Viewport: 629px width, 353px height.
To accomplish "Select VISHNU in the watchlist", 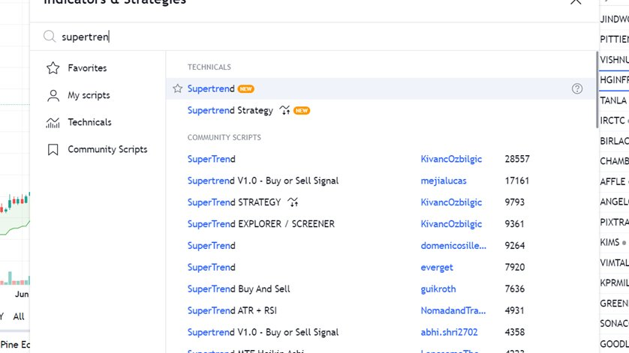I will 614,60.
